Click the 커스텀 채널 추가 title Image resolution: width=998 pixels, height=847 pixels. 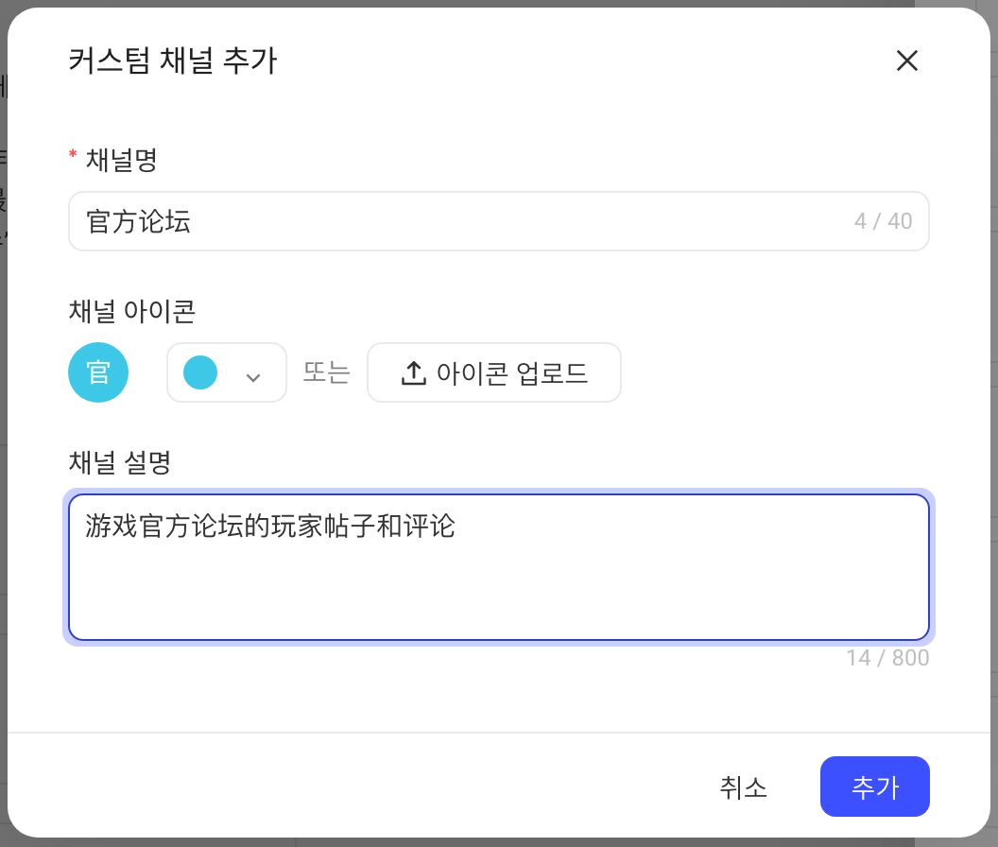click(x=173, y=61)
